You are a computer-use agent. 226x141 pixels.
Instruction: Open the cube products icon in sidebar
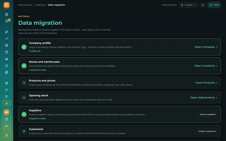pyautogui.click(x=6, y=83)
